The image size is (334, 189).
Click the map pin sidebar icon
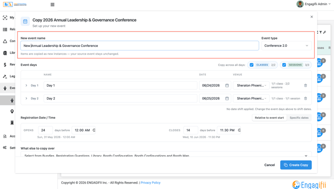coord(12,111)
